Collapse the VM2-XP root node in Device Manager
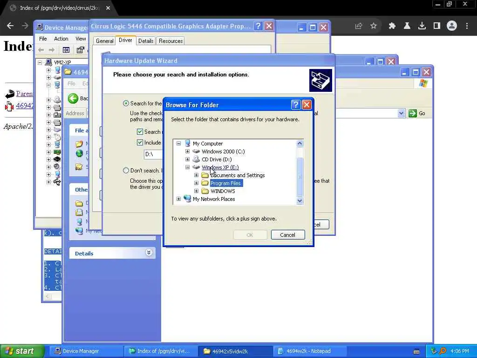This screenshot has height=358, width=477. pos(40,62)
